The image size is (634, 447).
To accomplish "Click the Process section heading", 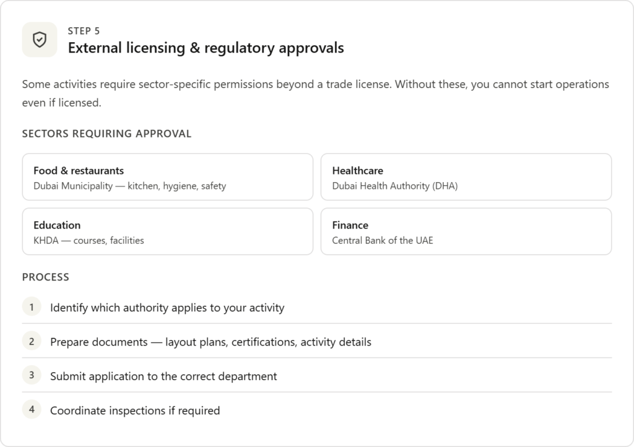I will click(x=45, y=277).
